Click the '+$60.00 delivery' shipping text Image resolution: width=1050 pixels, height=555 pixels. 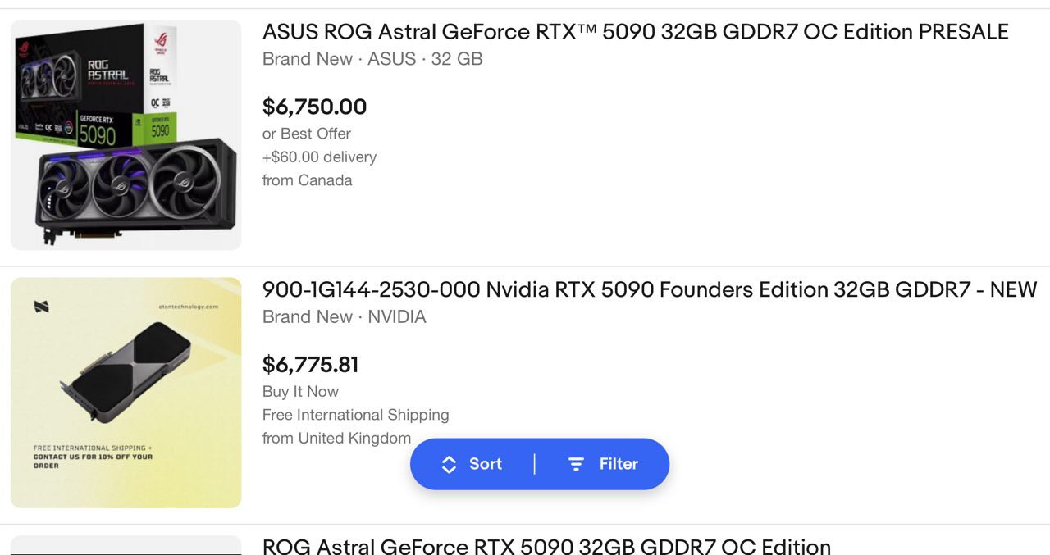[319, 157]
